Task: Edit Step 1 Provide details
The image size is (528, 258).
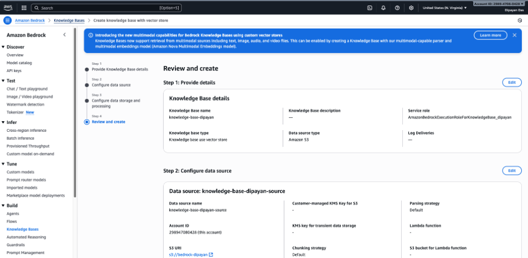Action: click(512, 82)
